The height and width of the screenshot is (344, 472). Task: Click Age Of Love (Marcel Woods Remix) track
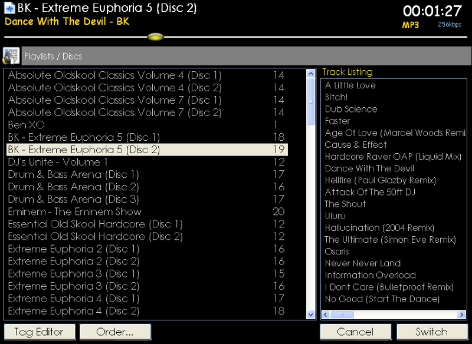point(395,133)
